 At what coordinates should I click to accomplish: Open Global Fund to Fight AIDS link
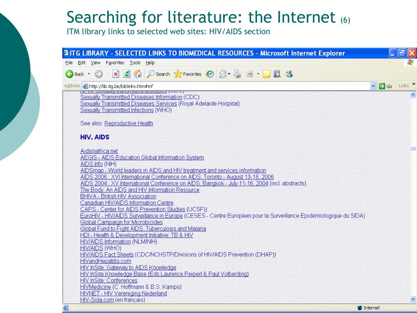[143, 229]
